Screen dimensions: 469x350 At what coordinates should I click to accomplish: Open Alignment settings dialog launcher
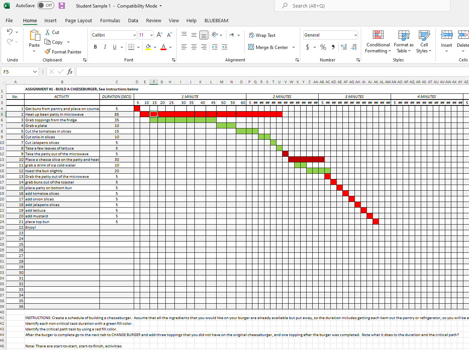297,60
